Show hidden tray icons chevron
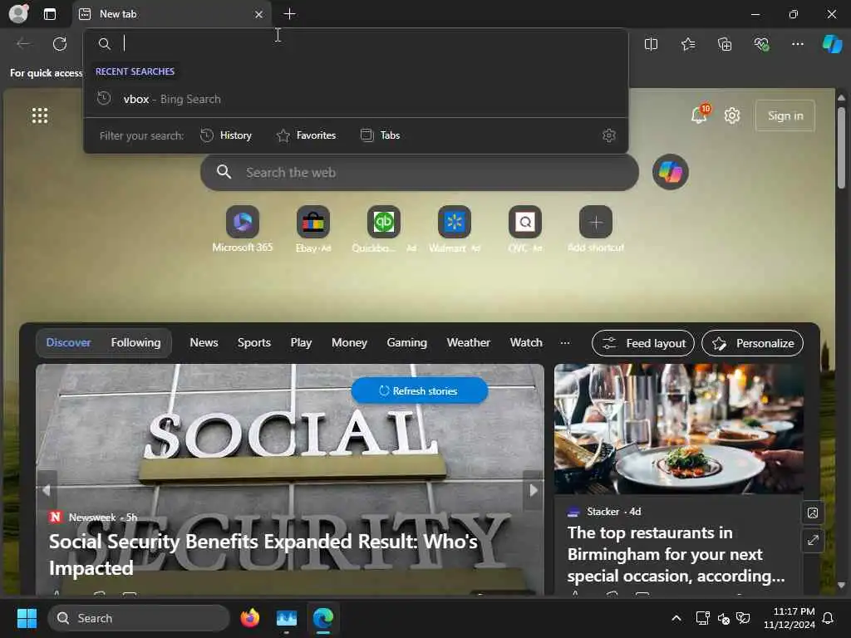 [x=676, y=618]
